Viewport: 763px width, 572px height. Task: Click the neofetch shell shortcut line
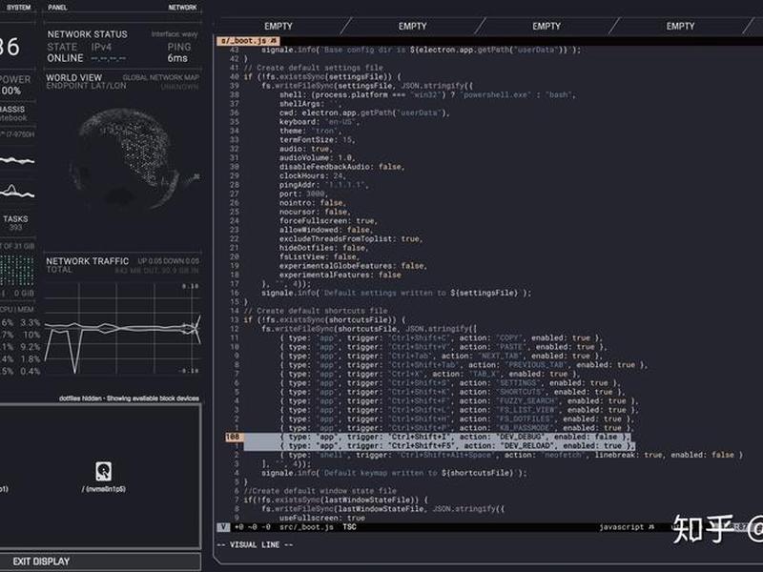point(511,455)
